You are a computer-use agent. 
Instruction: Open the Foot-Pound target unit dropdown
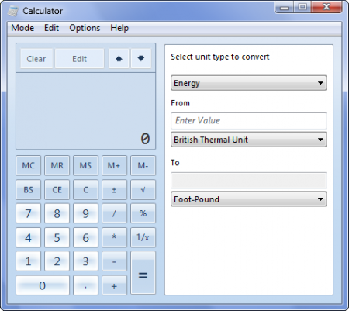pyautogui.click(x=249, y=199)
